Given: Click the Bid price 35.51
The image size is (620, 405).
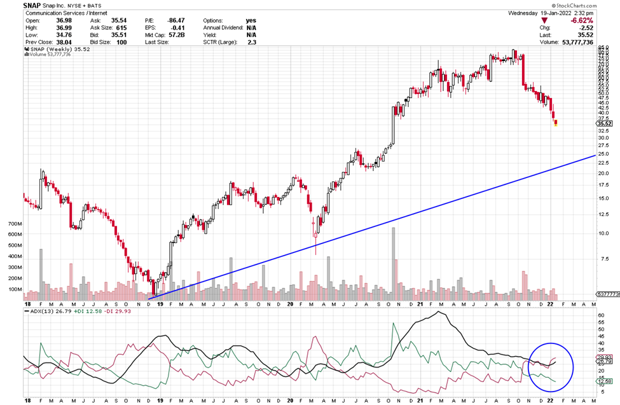Looking at the screenshot, I should (119, 35).
